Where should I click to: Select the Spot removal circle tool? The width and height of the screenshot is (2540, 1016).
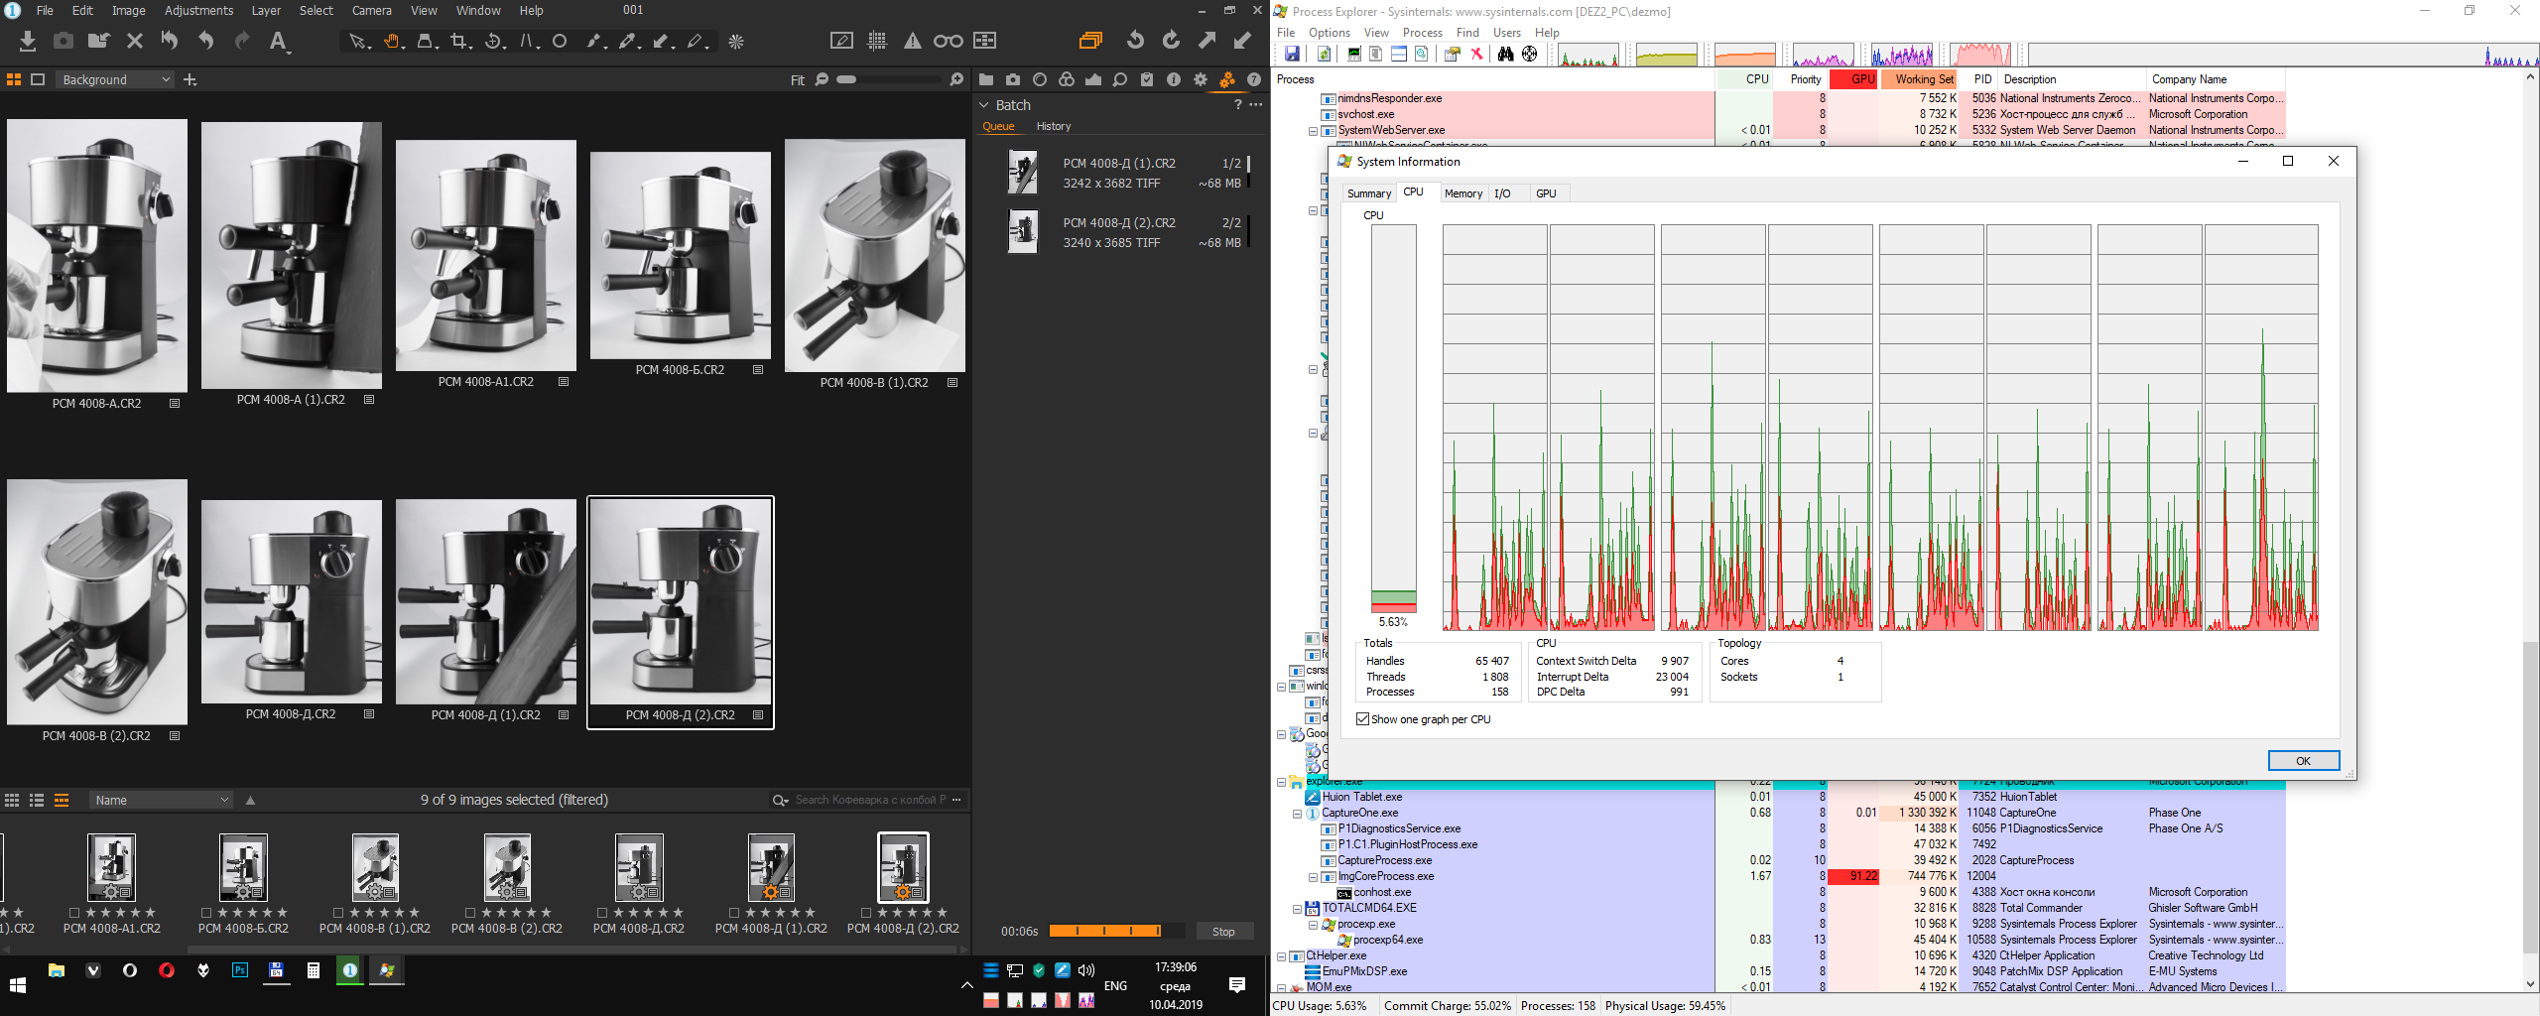click(560, 41)
